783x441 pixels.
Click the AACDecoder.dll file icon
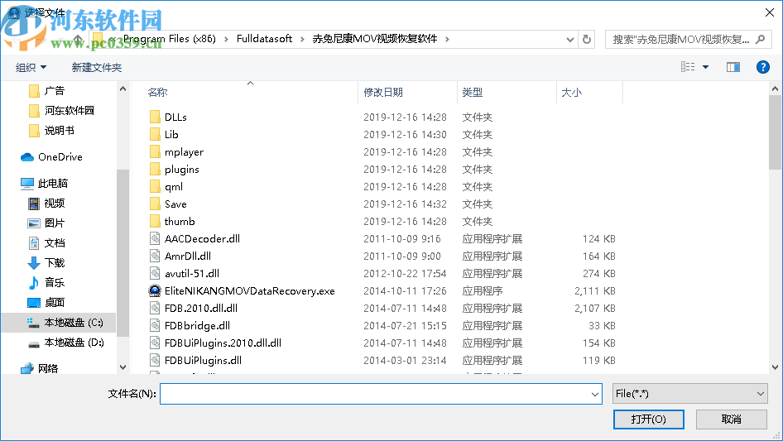(x=155, y=239)
